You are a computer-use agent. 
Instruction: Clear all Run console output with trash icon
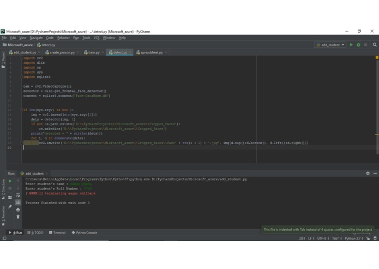click(x=18, y=217)
